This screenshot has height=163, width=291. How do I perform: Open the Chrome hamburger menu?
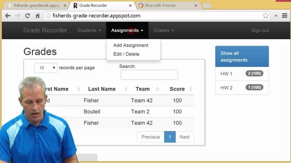[x=285, y=15]
